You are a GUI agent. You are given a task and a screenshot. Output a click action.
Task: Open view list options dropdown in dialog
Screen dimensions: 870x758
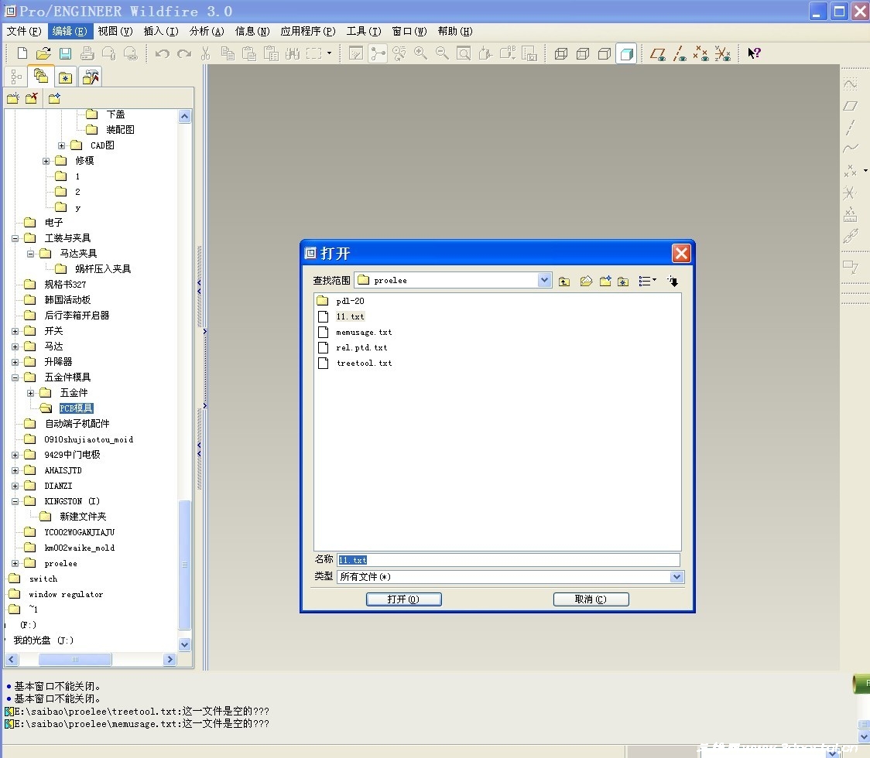(x=647, y=281)
